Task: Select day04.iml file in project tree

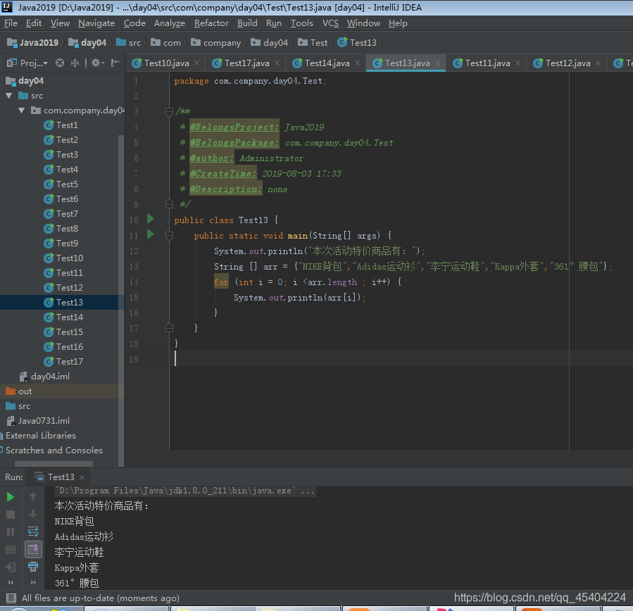Action: (44, 376)
